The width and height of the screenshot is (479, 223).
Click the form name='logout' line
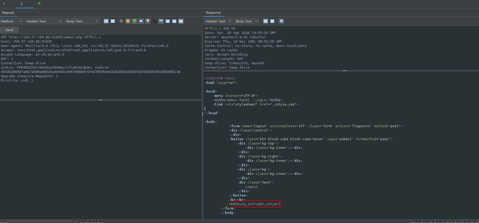click(316, 126)
